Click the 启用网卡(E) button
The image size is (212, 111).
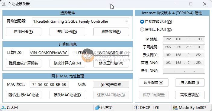tap(24, 32)
